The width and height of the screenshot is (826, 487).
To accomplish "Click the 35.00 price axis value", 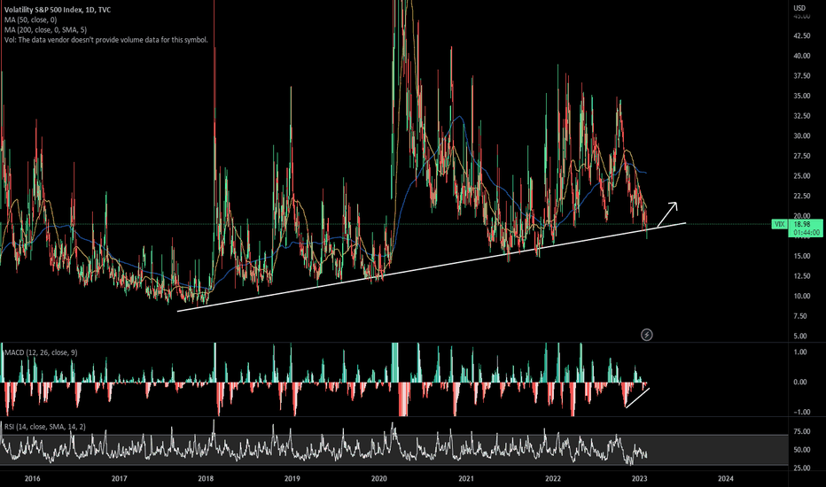I will click(802, 96).
